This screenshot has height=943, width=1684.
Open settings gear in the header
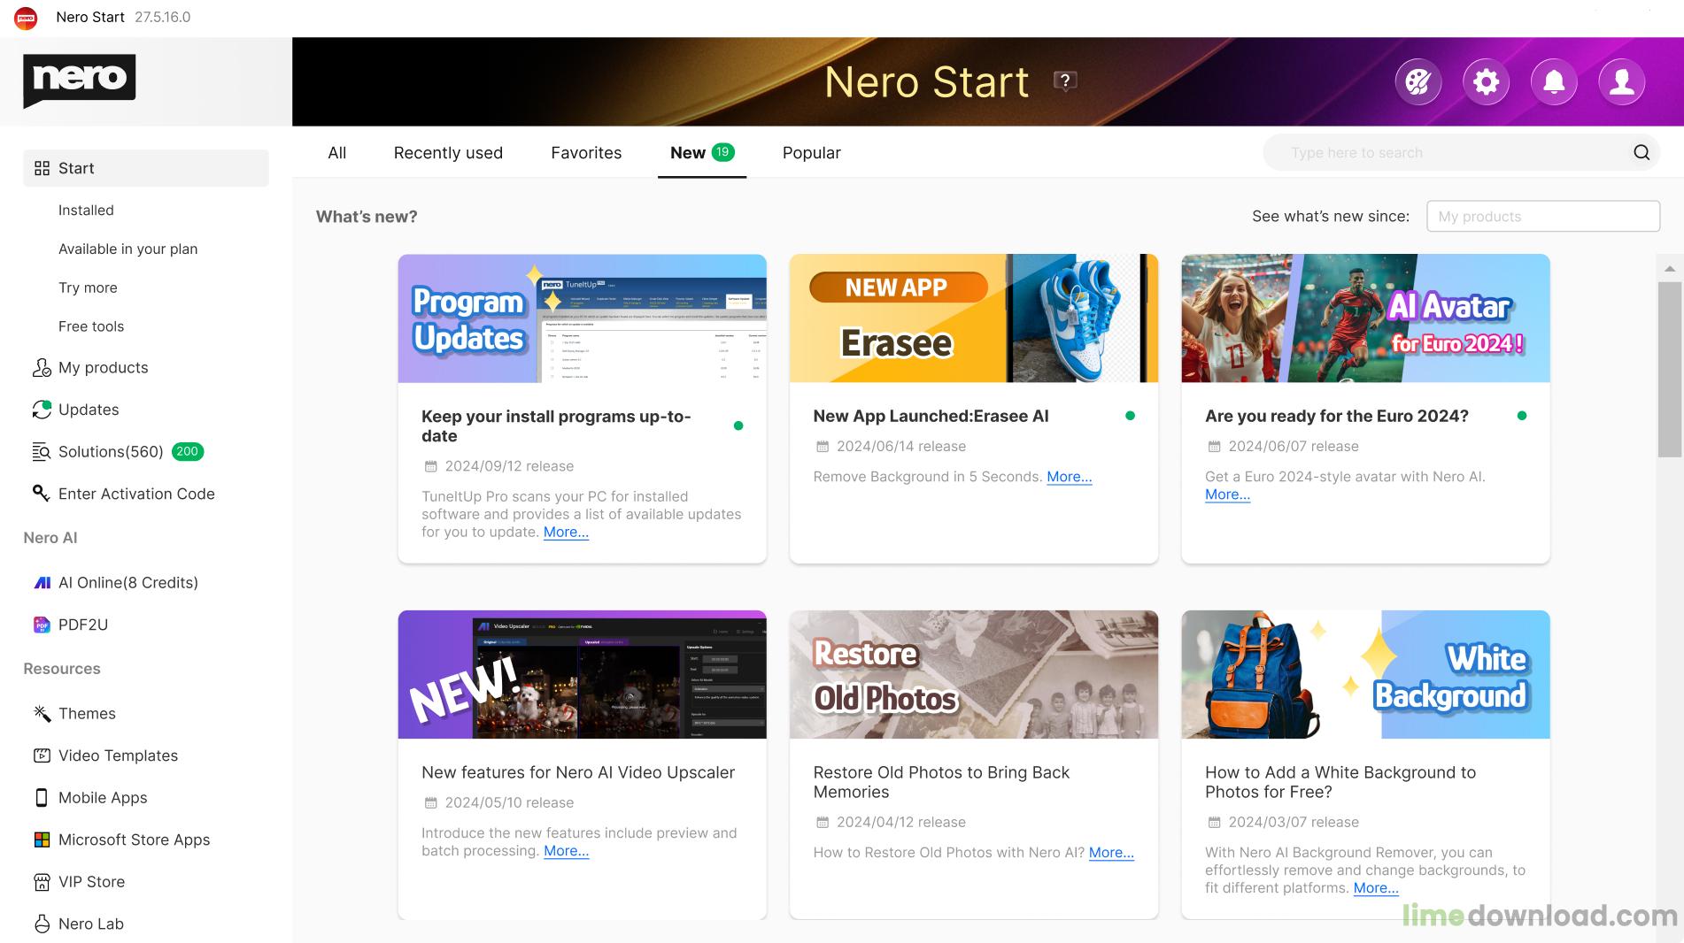[x=1486, y=82]
